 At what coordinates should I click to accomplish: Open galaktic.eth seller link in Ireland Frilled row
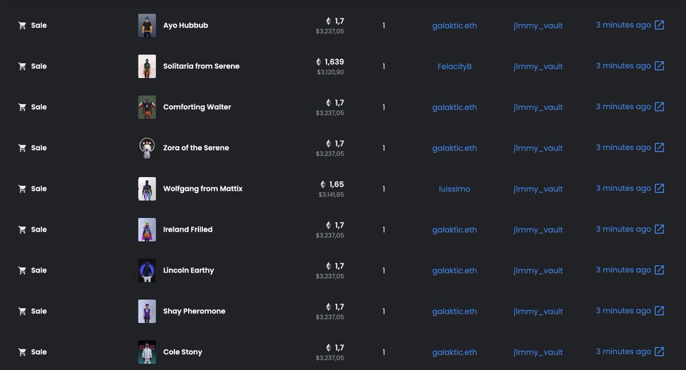click(454, 230)
